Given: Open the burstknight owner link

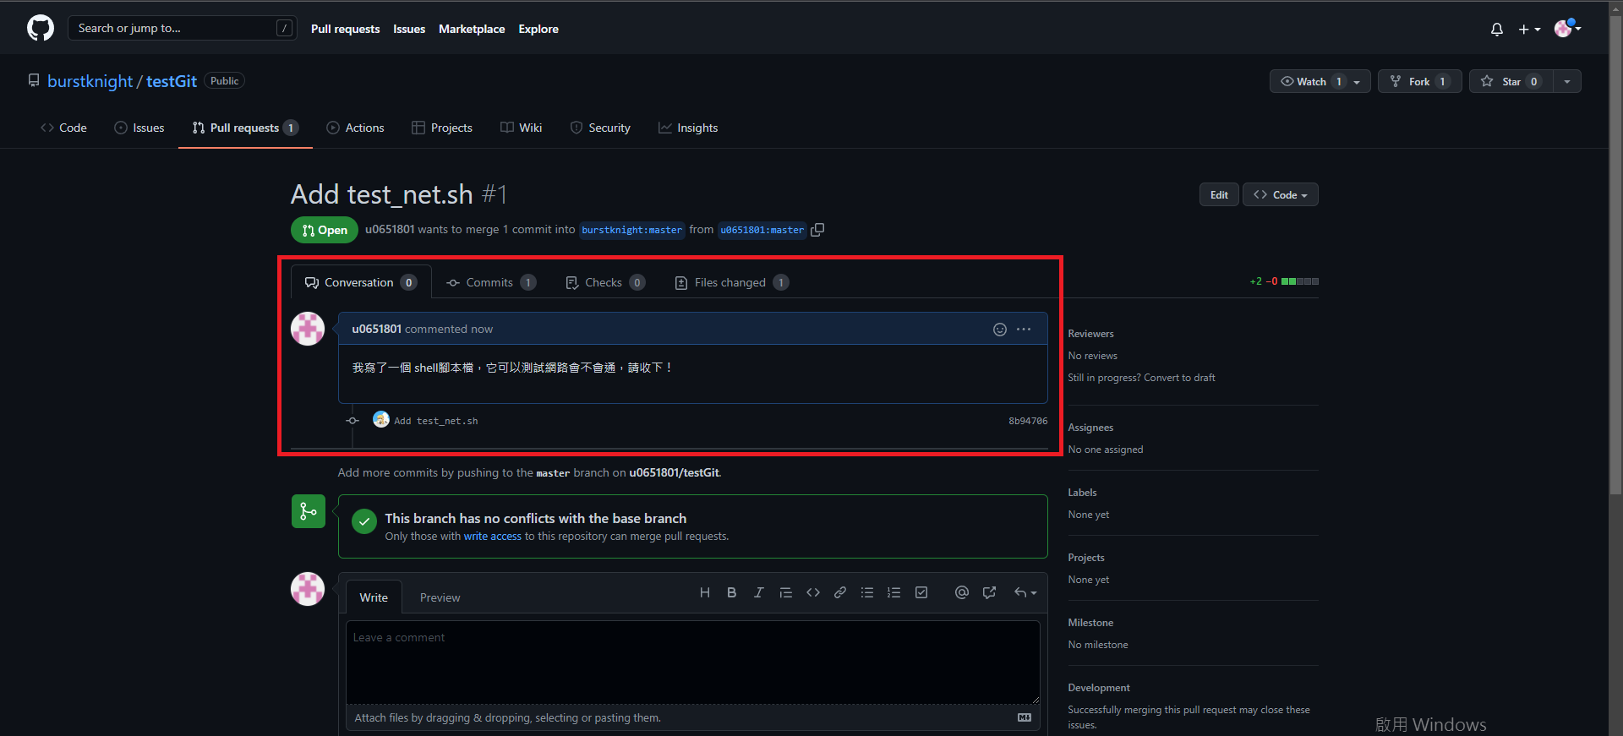Looking at the screenshot, I should pyautogui.click(x=90, y=81).
